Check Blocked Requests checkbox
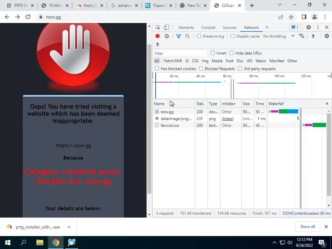The image size is (332, 249). point(201,68)
